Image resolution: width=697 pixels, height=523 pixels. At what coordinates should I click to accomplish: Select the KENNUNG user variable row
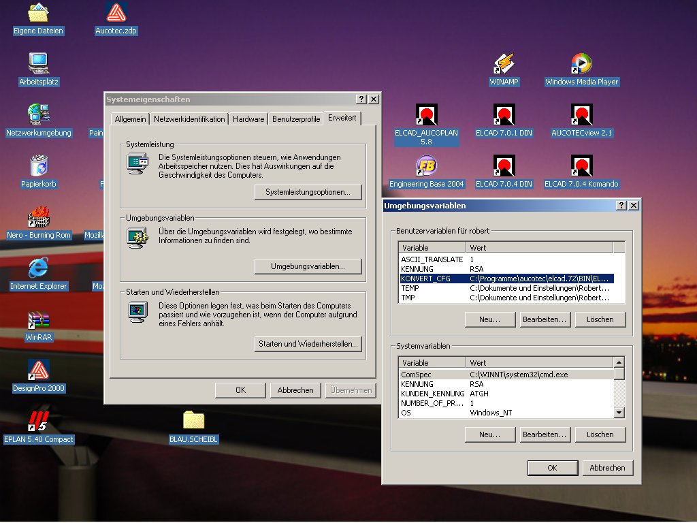click(506, 269)
